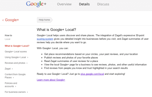Click the How to sidebar heading
This screenshot has height=97, width=152.
pos(8,35)
